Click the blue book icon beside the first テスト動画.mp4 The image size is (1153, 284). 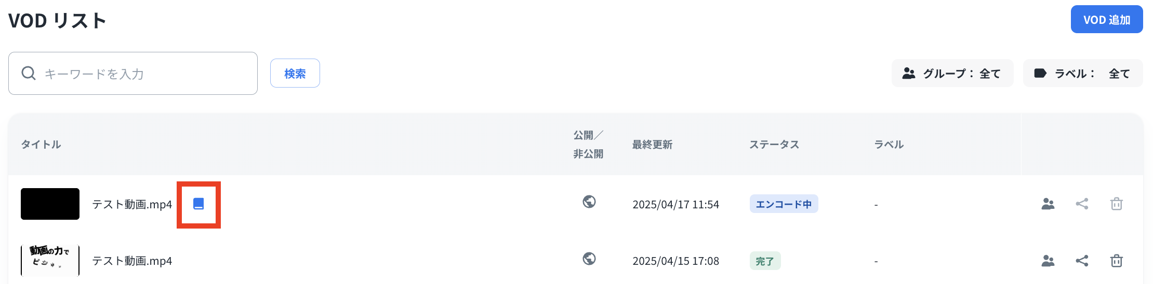click(x=198, y=204)
